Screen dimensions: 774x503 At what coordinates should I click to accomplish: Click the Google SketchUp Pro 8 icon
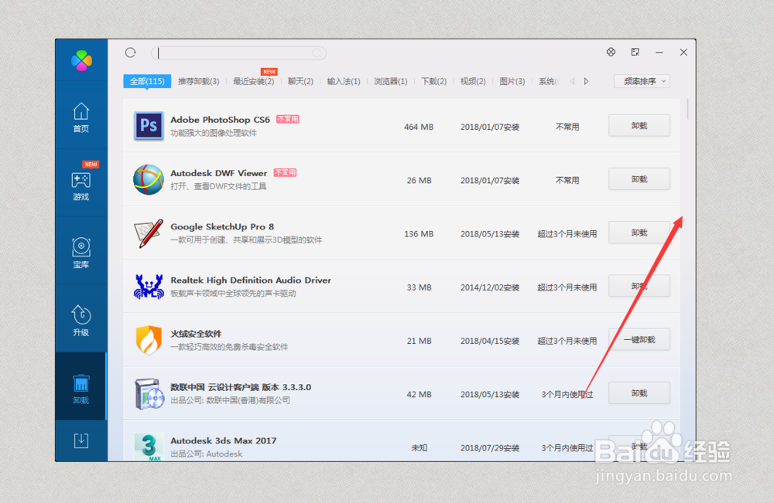coord(148,233)
